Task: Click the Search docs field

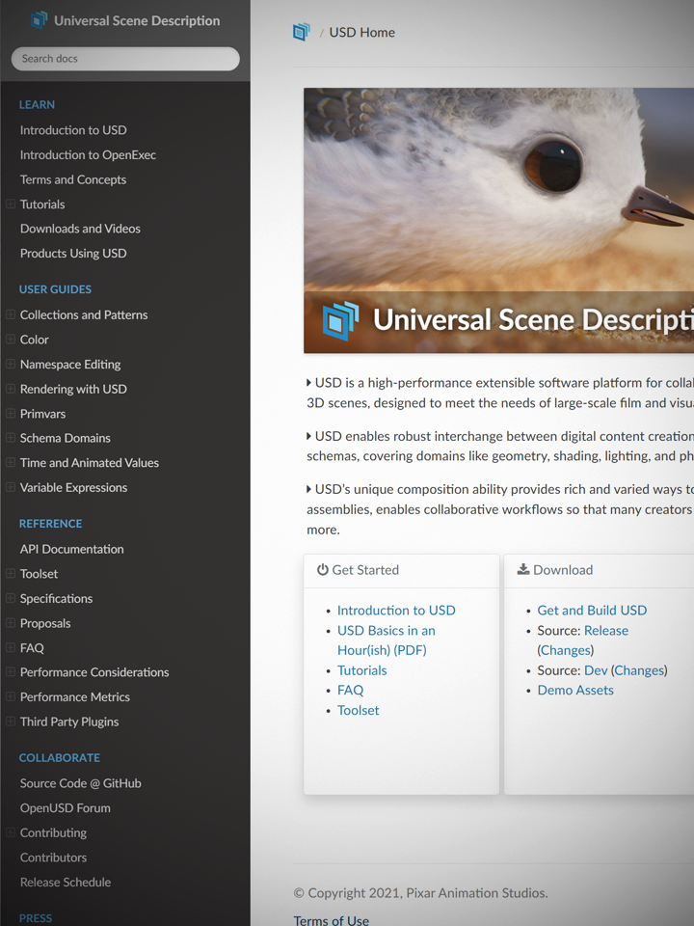Action: [x=125, y=59]
